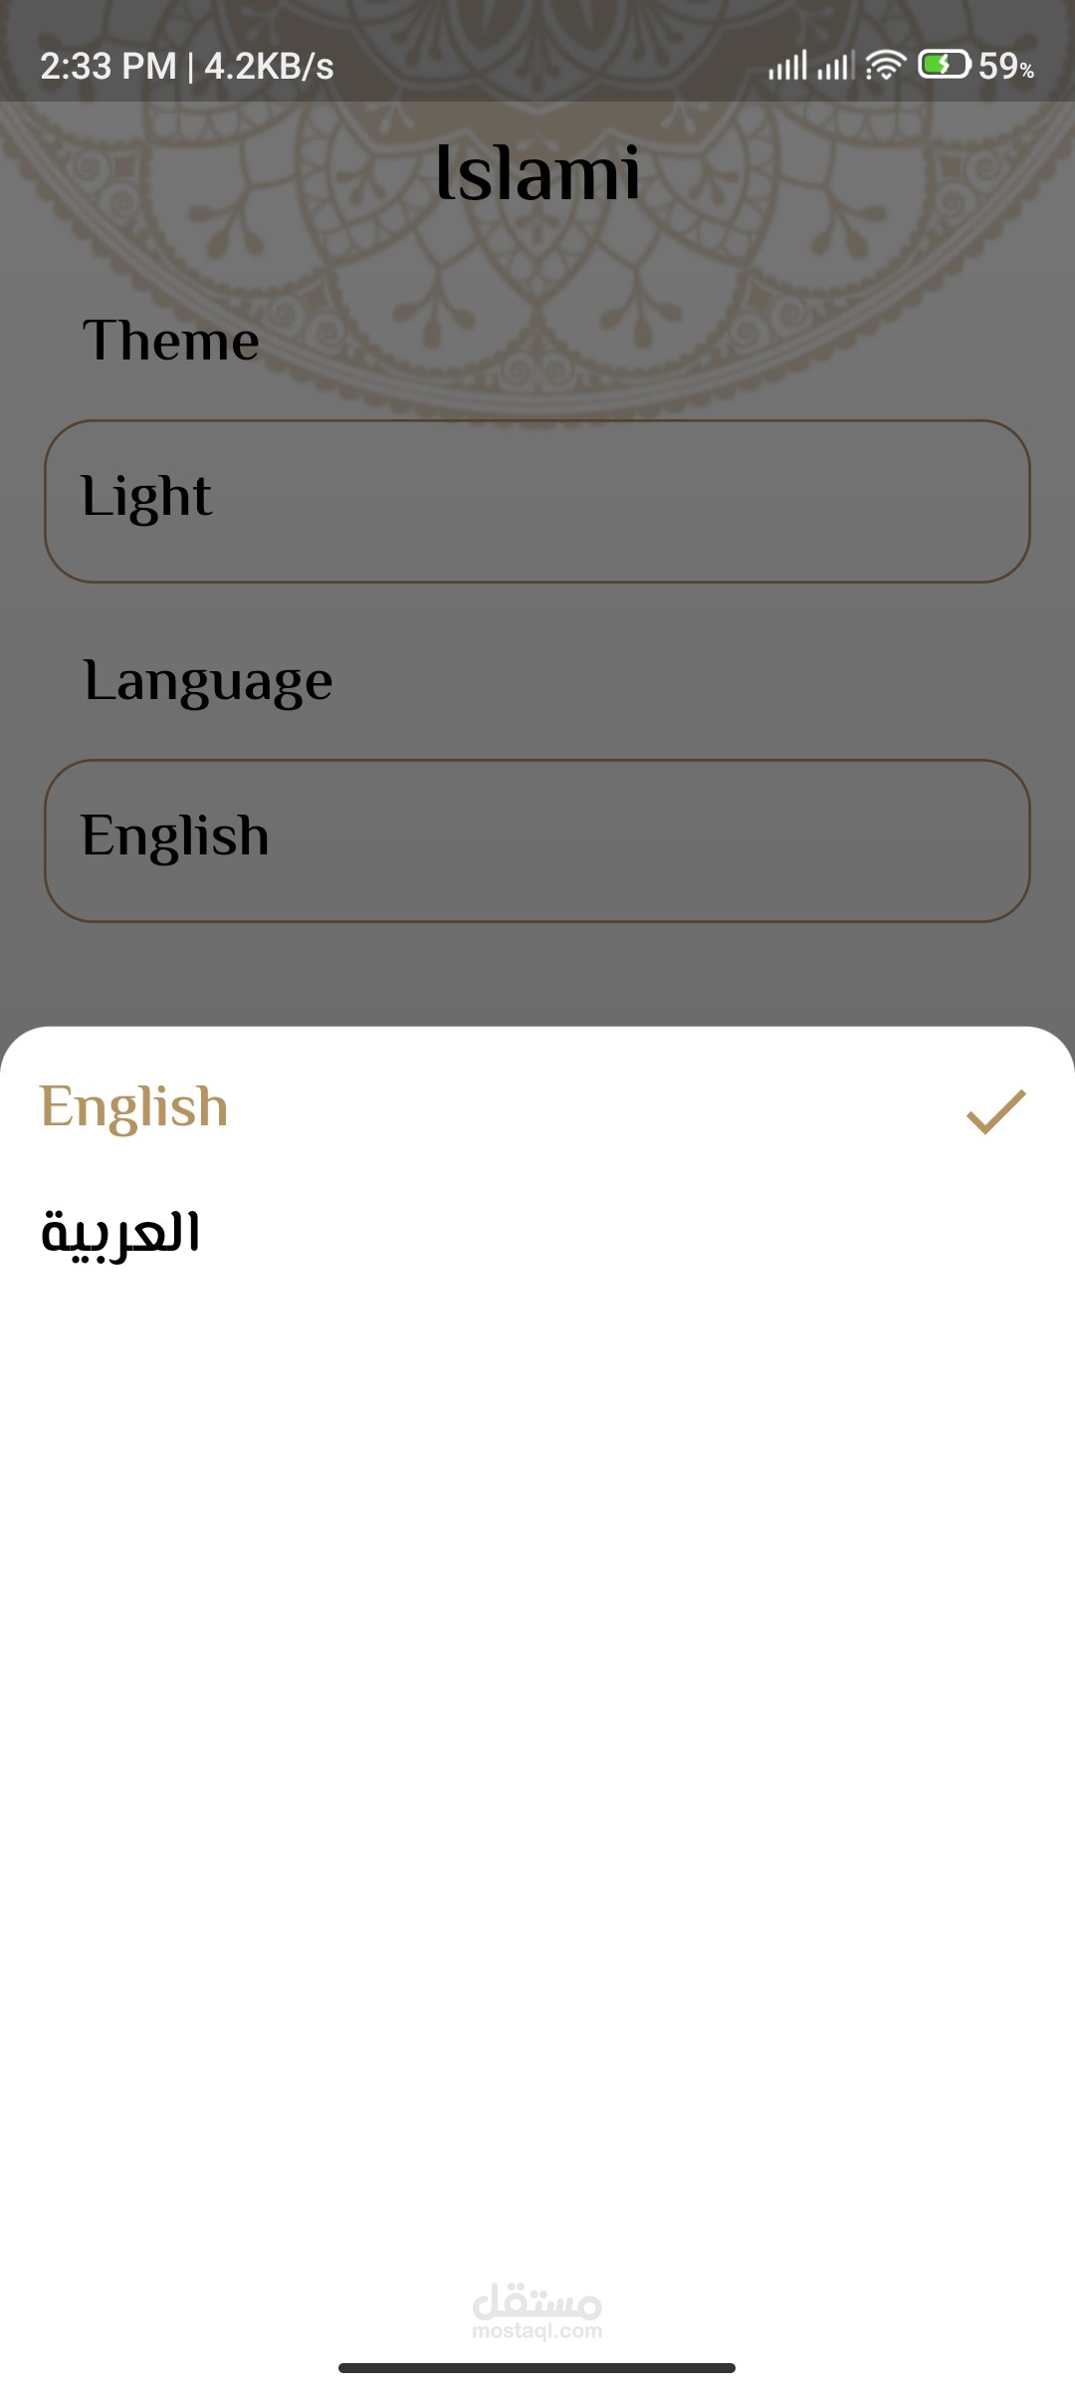This screenshot has height=2390, width=1075.
Task: Tap the mostaql watermark logo
Action: pyautogui.click(x=537, y=2299)
